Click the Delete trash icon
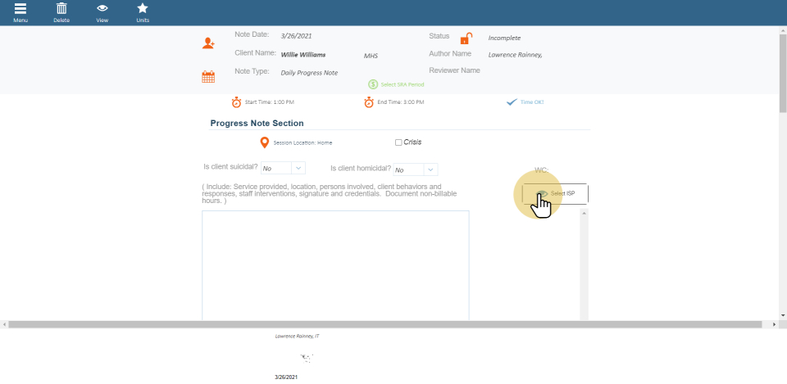This screenshot has width=787, height=384. [x=61, y=9]
